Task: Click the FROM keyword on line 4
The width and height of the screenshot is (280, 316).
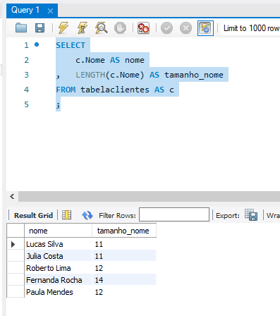Action: pyautogui.click(x=66, y=90)
